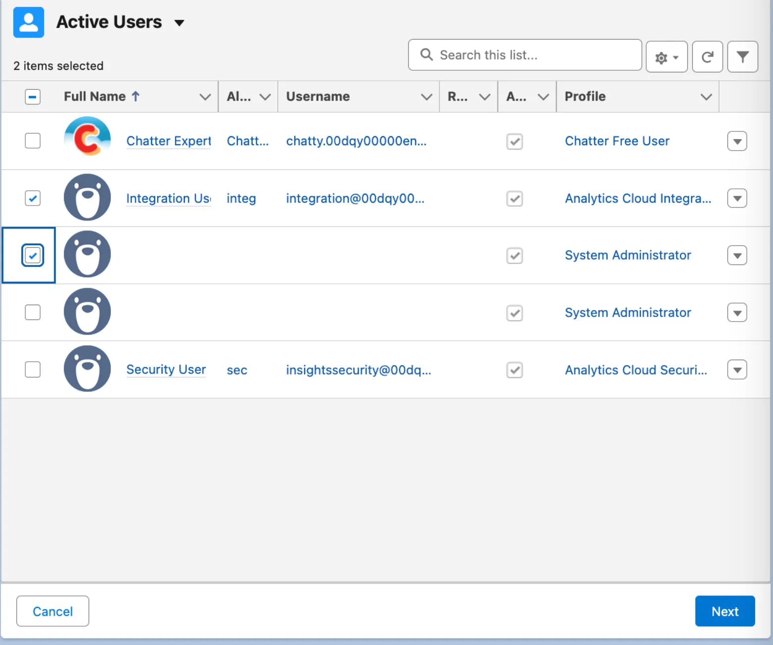The height and width of the screenshot is (645, 773).
Task: Open the Role column actions chevron
Action: click(485, 97)
